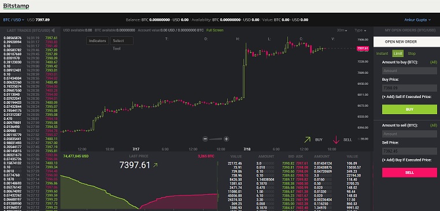This screenshot has height=211, width=440.
Task: Click the Indicators button
Action: [x=97, y=41]
